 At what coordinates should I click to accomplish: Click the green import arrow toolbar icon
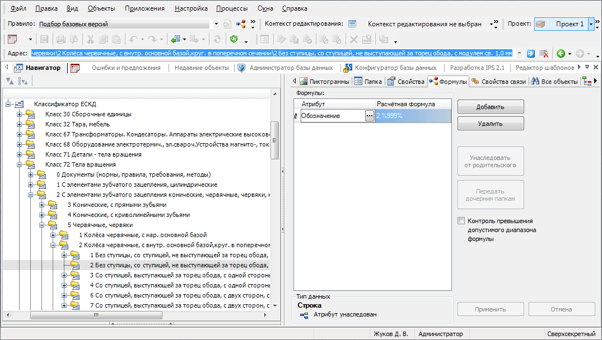click(x=174, y=39)
